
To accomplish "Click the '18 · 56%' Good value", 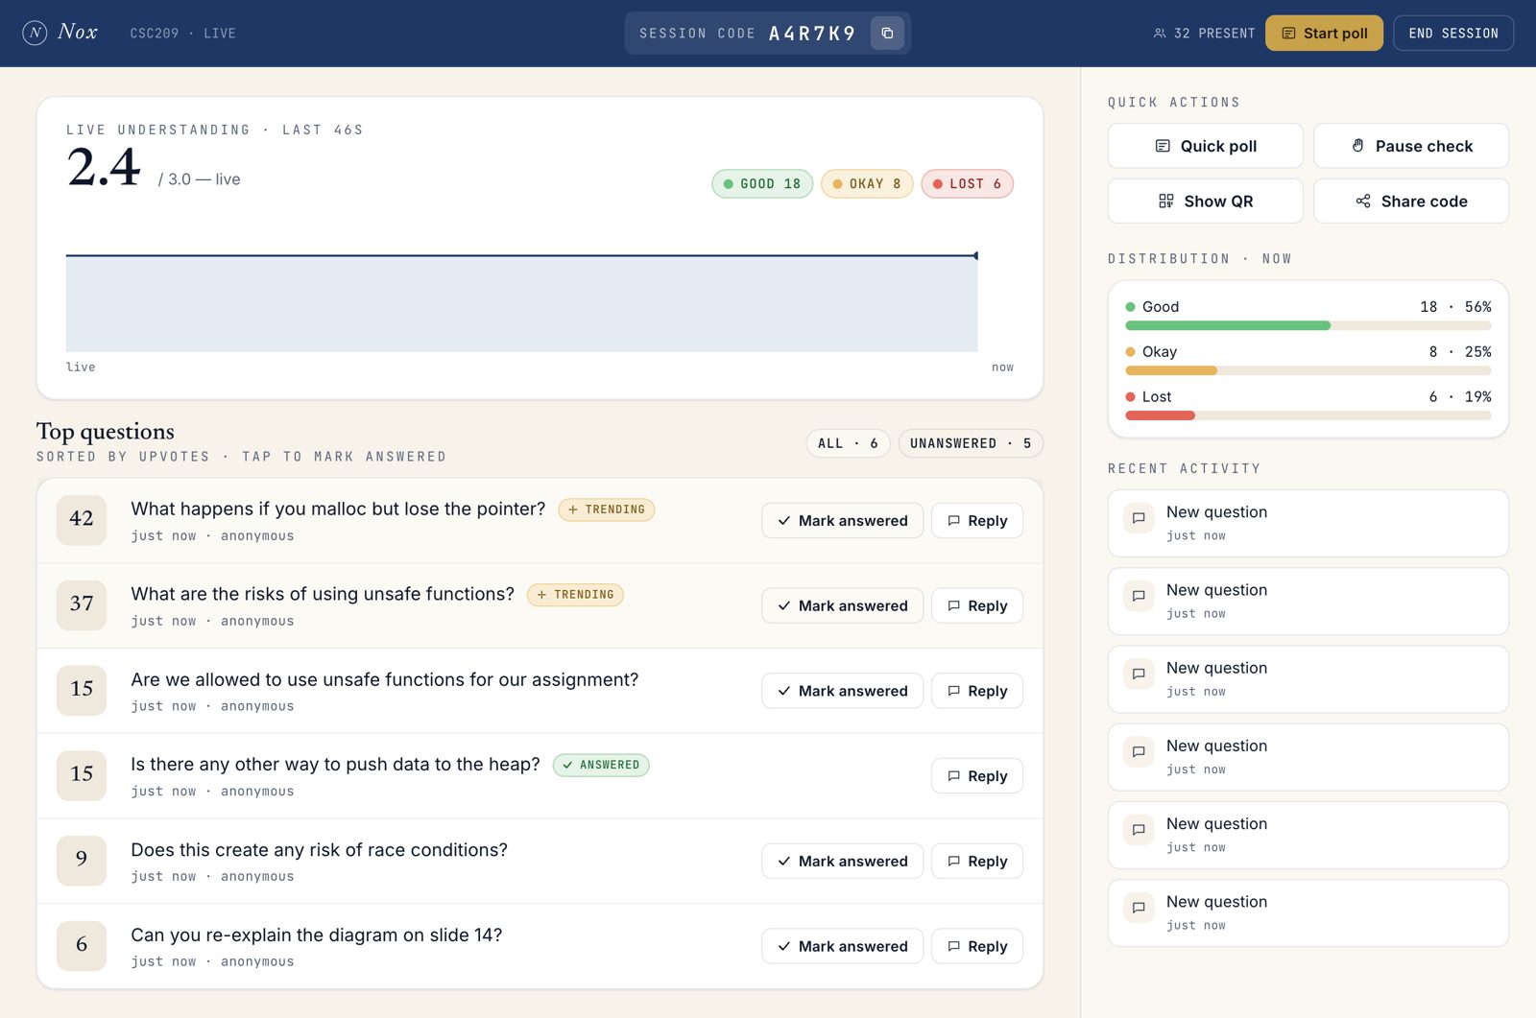I will coord(1455,307).
